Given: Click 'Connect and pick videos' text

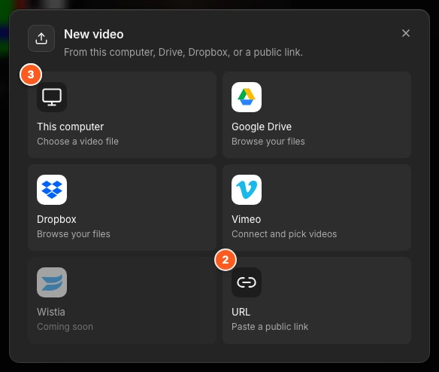Looking at the screenshot, I should point(284,234).
